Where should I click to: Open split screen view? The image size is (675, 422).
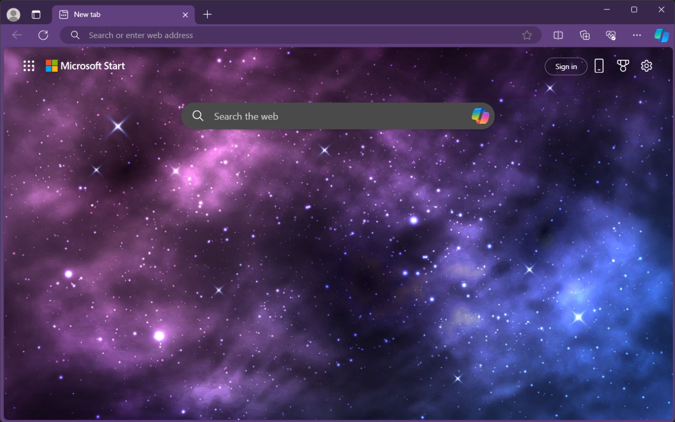point(558,35)
